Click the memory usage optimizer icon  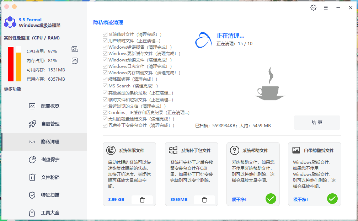75,61
